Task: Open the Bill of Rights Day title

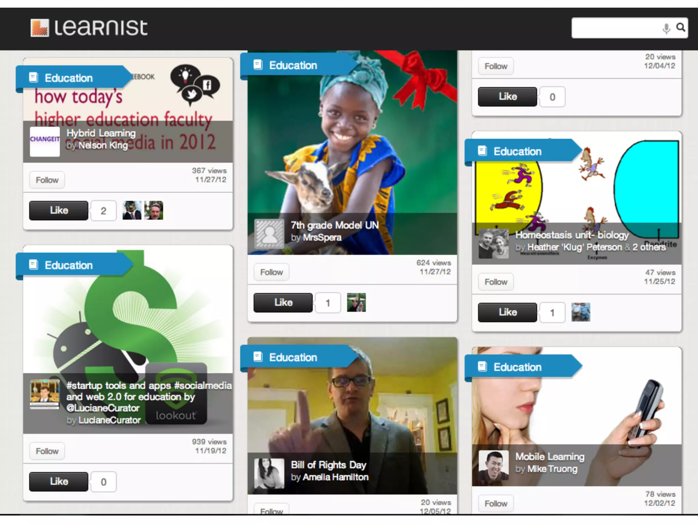Action: click(329, 465)
